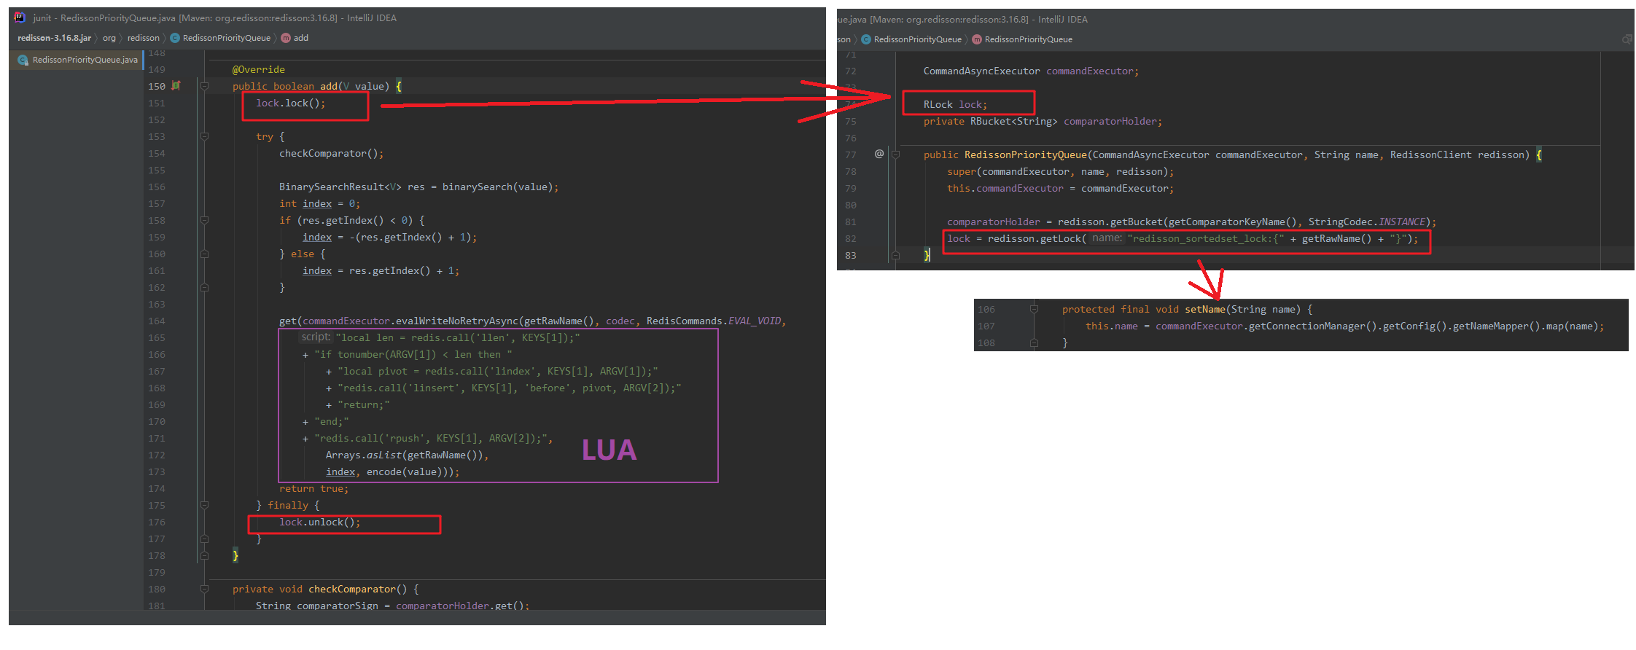Collapse the setName method at line 106

pyautogui.click(x=1034, y=309)
